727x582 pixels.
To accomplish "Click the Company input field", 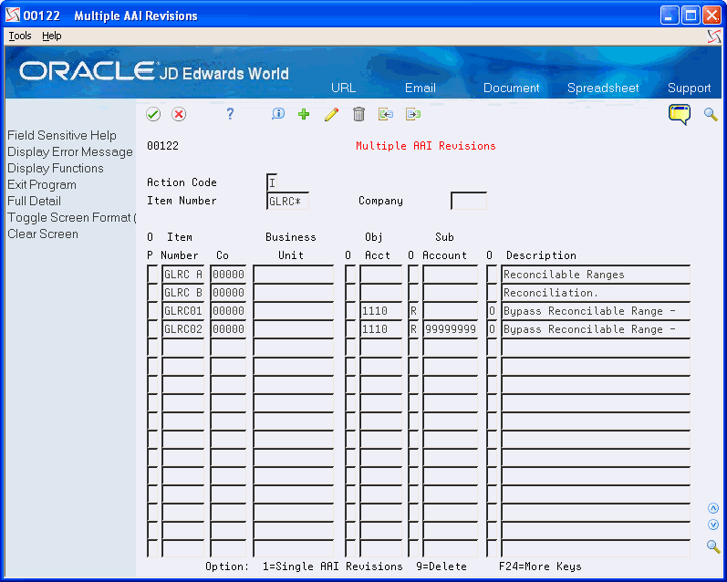I will [469, 201].
